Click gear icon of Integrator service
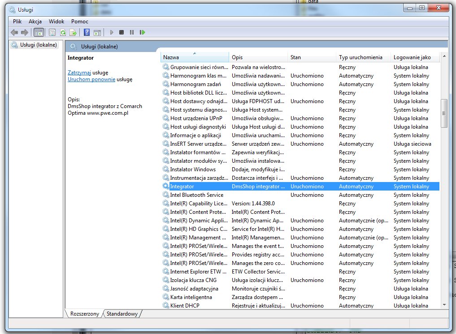 (x=166, y=186)
